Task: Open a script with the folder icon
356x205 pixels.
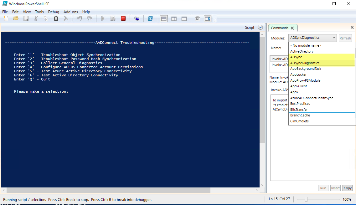Action: 16,18
